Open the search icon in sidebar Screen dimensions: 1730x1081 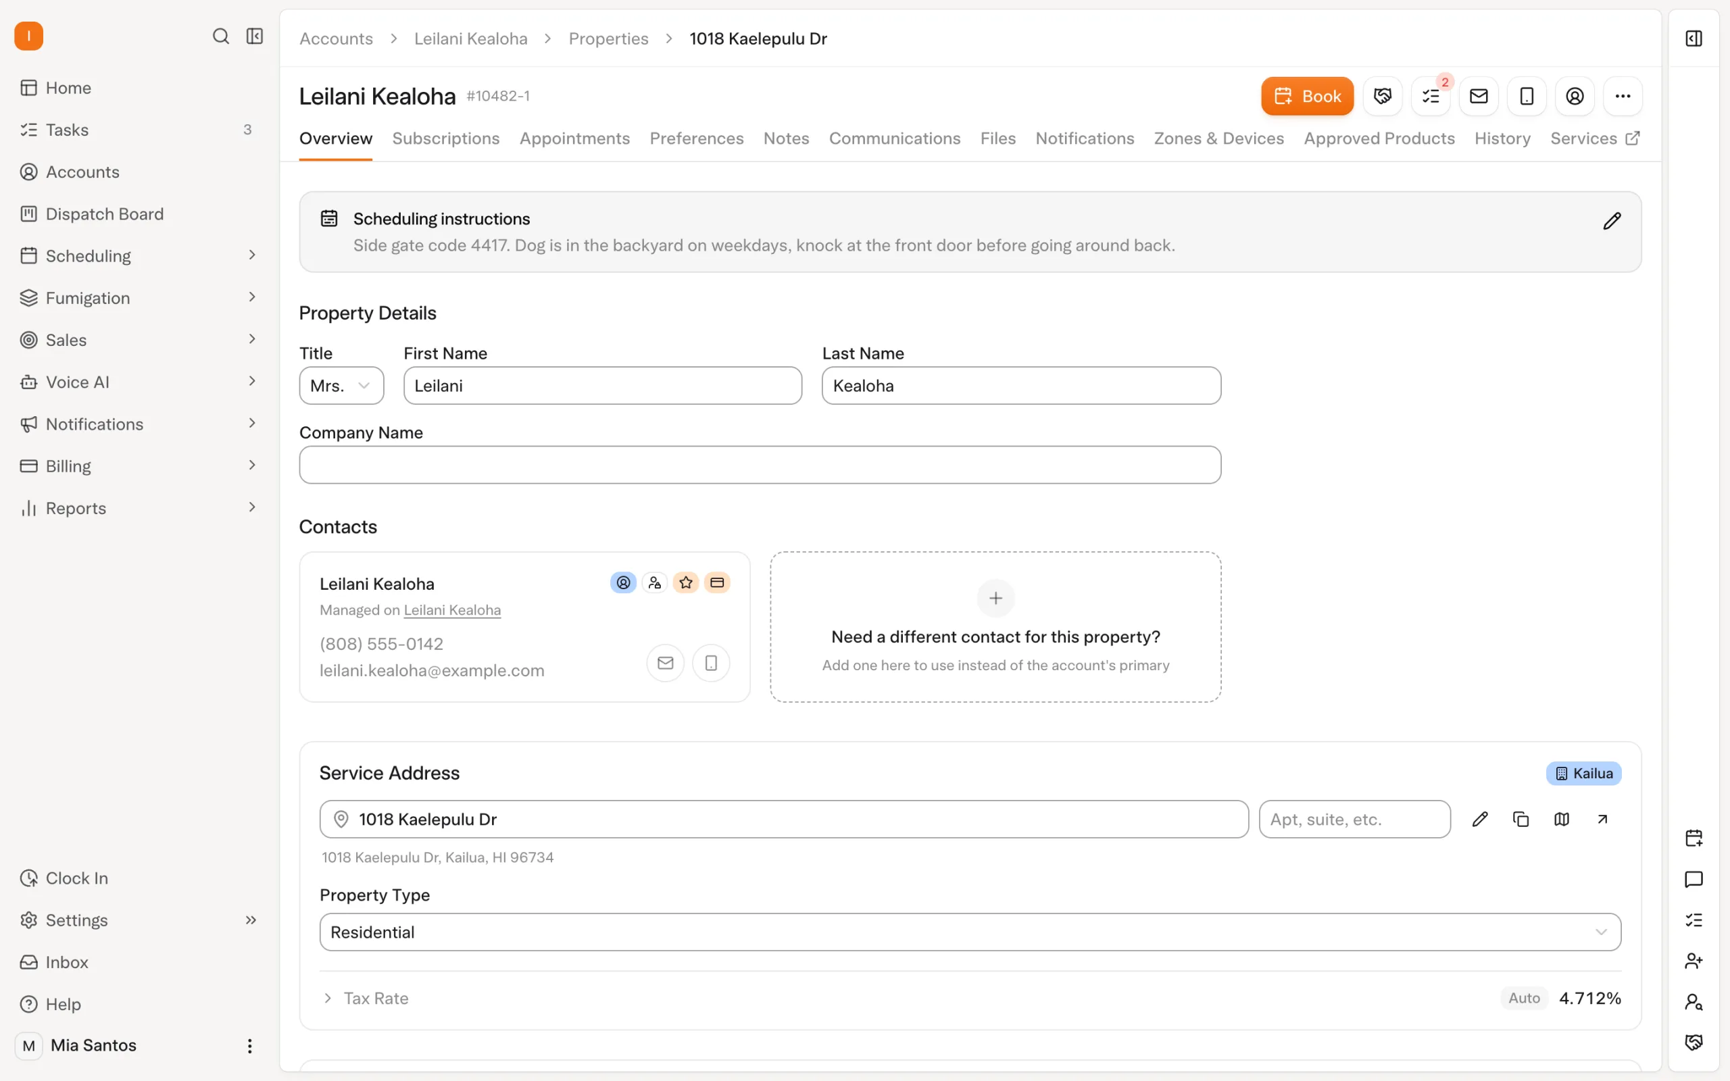pyautogui.click(x=221, y=36)
